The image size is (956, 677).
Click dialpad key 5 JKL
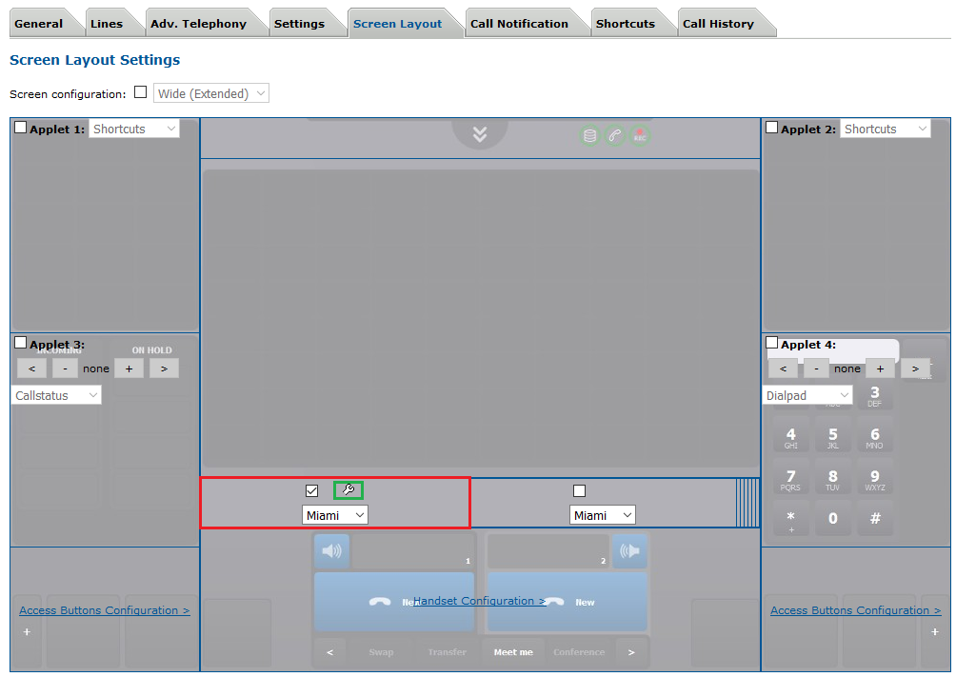[833, 437]
